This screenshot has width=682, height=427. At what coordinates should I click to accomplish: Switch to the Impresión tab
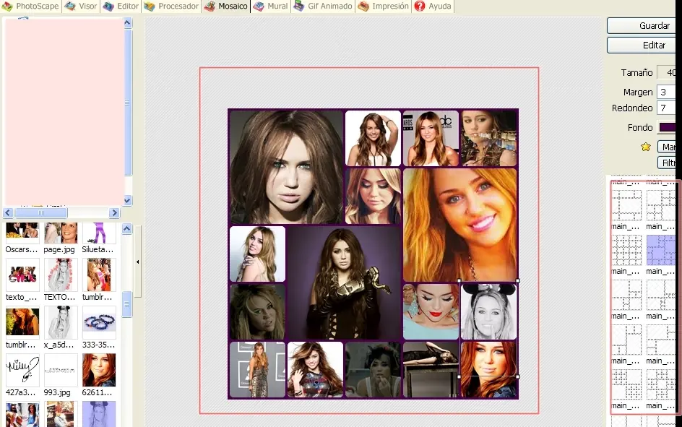pos(384,6)
